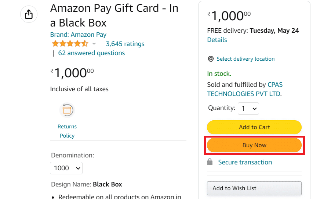
Task: Click the secure transaction lock icon
Action: pos(210,162)
